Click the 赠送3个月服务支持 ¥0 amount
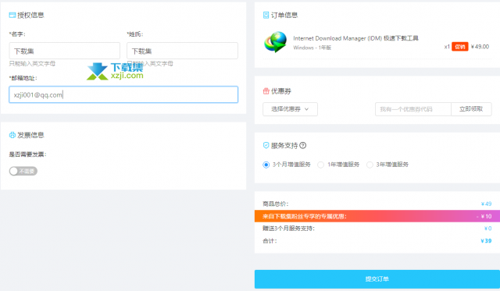This screenshot has width=500, height=291. tap(487, 229)
